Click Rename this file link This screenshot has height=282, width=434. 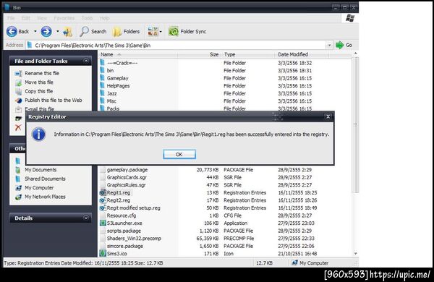42,73
